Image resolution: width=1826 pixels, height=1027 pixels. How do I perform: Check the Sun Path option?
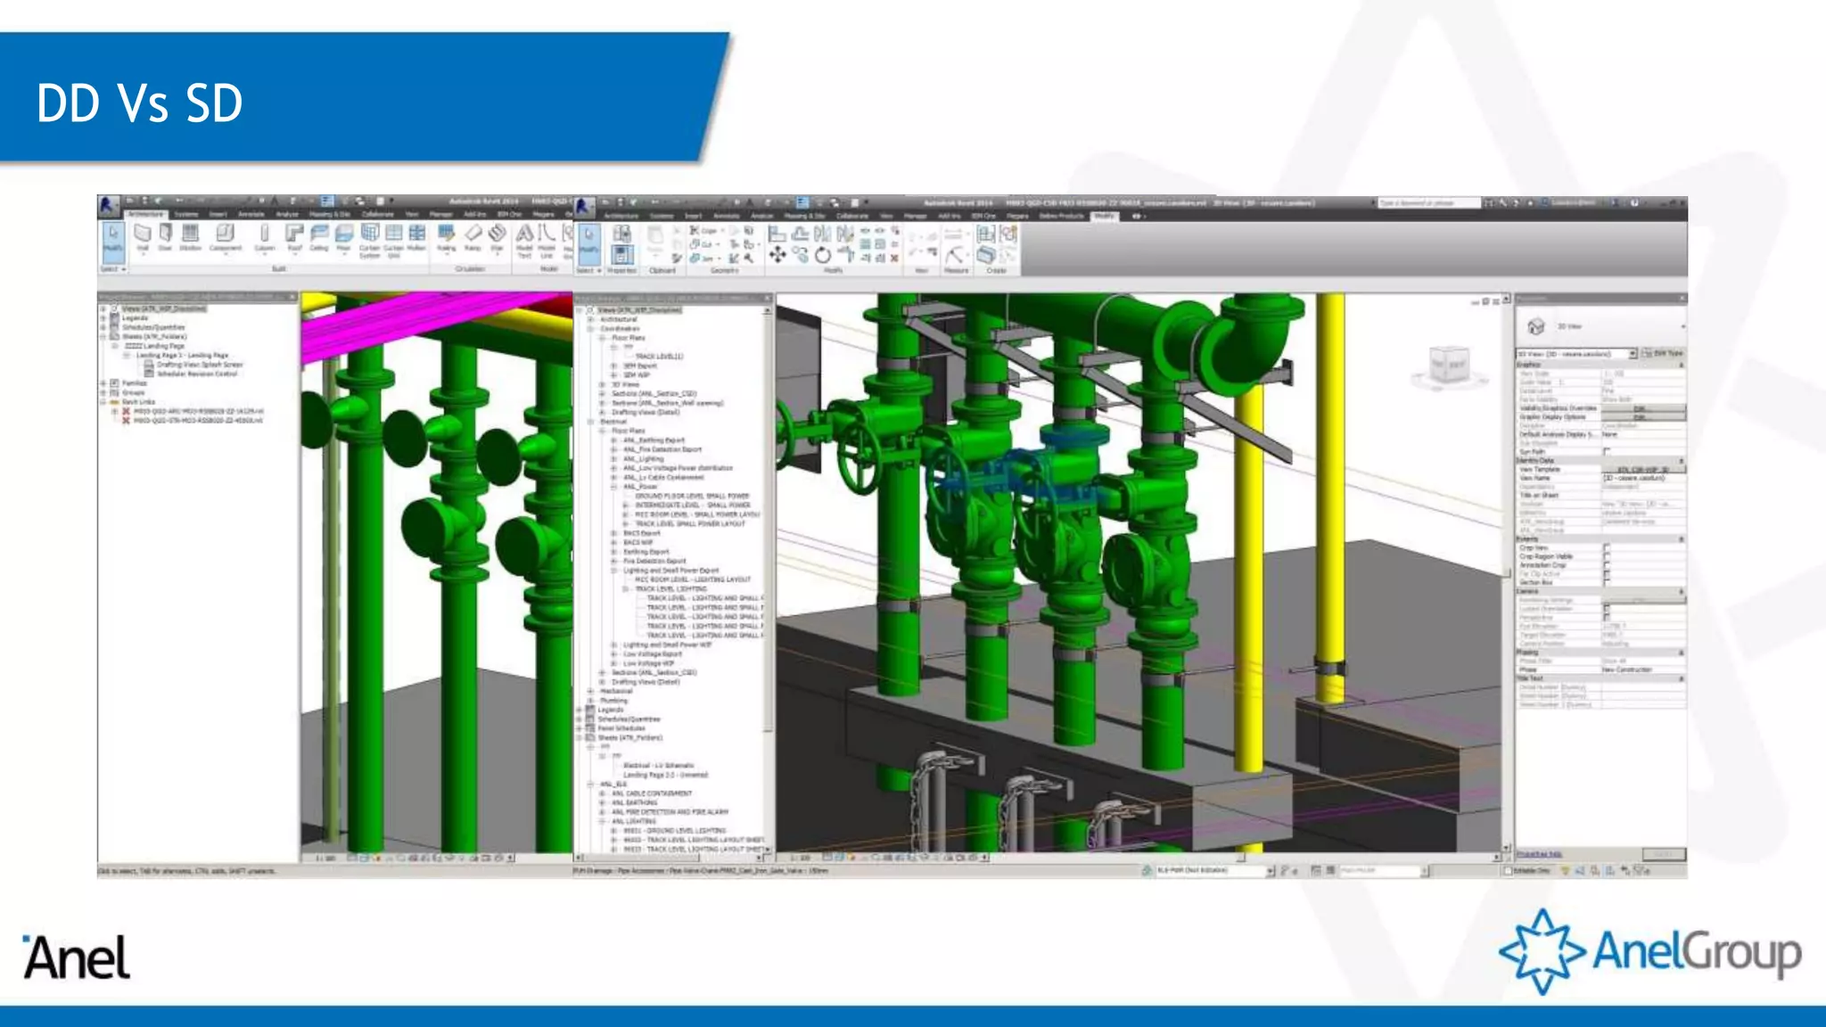[1607, 452]
